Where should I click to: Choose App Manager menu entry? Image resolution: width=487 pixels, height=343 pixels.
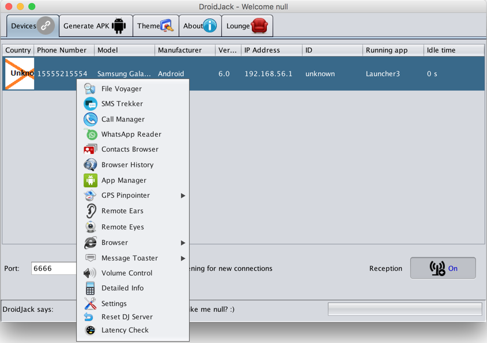point(133,180)
